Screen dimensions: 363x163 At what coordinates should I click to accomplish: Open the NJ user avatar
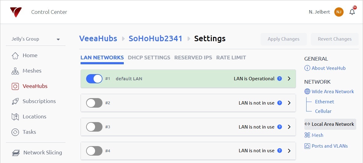339,12
